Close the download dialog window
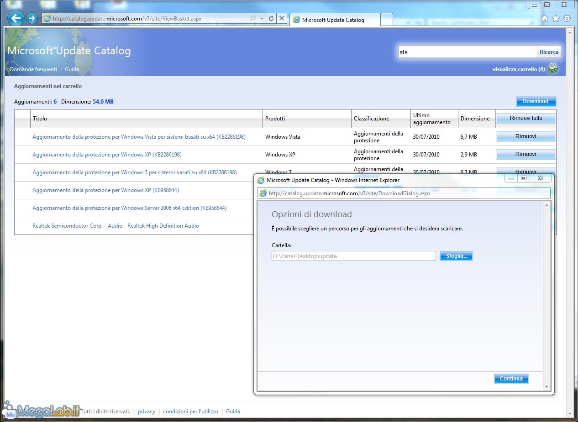The width and height of the screenshot is (578, 422). (541, 178)
